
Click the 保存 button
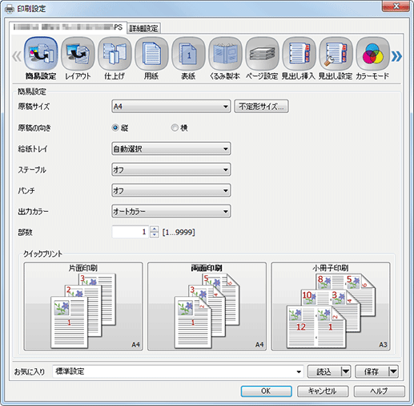tap(372, 371)
